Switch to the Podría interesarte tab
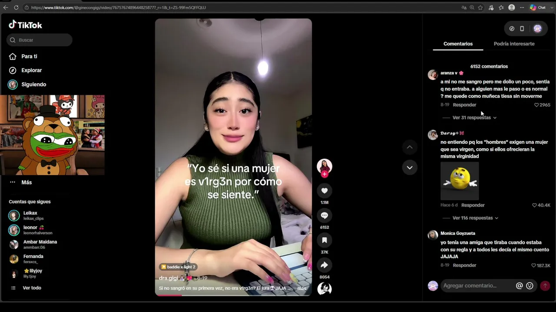This screenshot has height=312, width=556. point(514,44)
